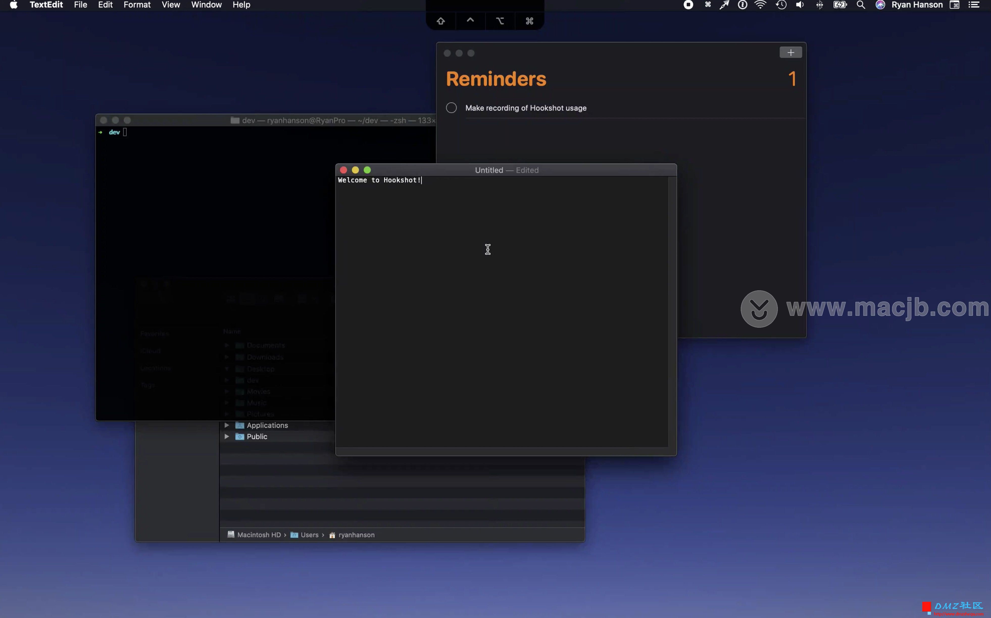This screenshot has height=618, width=991.
Task: Open the battery status menu
Action: tap(840, 5)
